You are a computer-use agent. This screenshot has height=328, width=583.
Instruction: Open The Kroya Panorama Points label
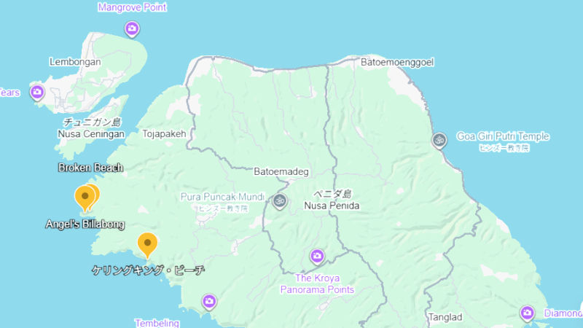tap(317, 284)
